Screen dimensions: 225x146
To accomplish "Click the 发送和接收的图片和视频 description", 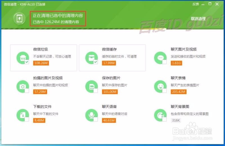I will 188,57.
